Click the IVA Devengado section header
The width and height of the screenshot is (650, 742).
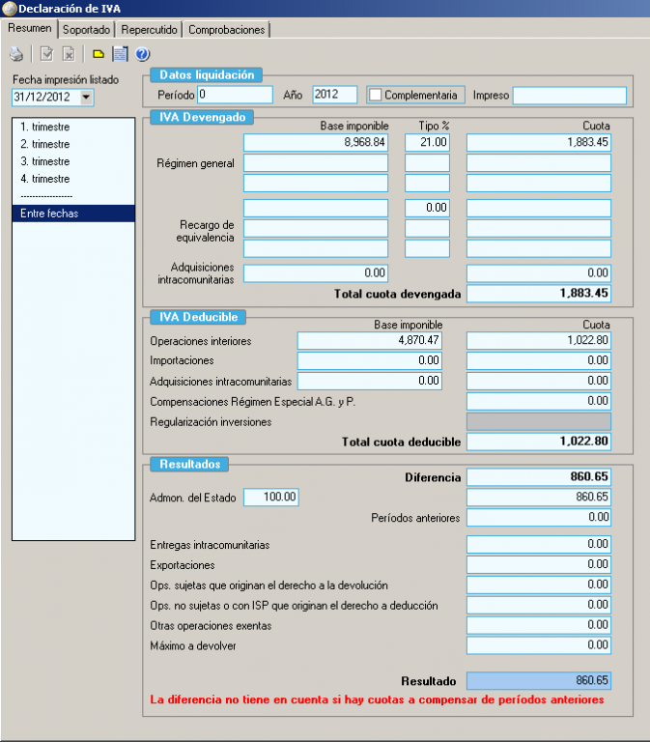coord(202,117)
